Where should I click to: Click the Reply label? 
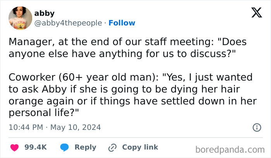(x=86, y=147)
